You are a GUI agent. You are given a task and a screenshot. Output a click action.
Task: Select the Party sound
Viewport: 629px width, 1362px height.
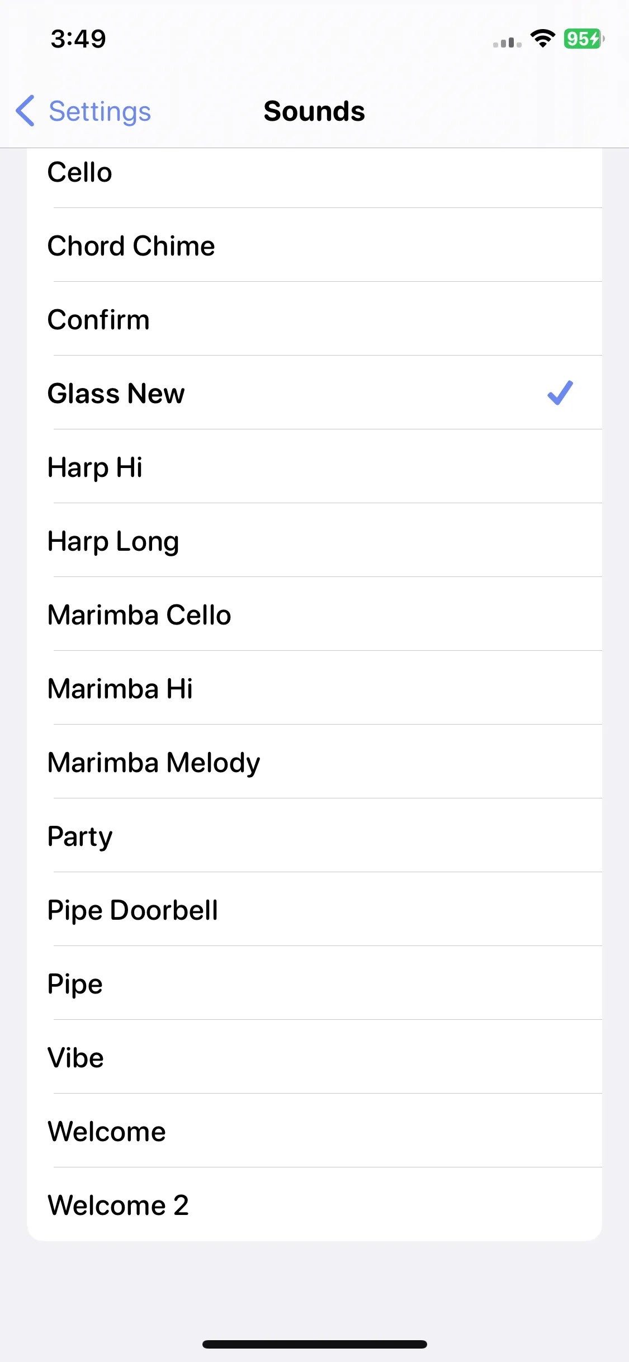click(x=314, y=836)
